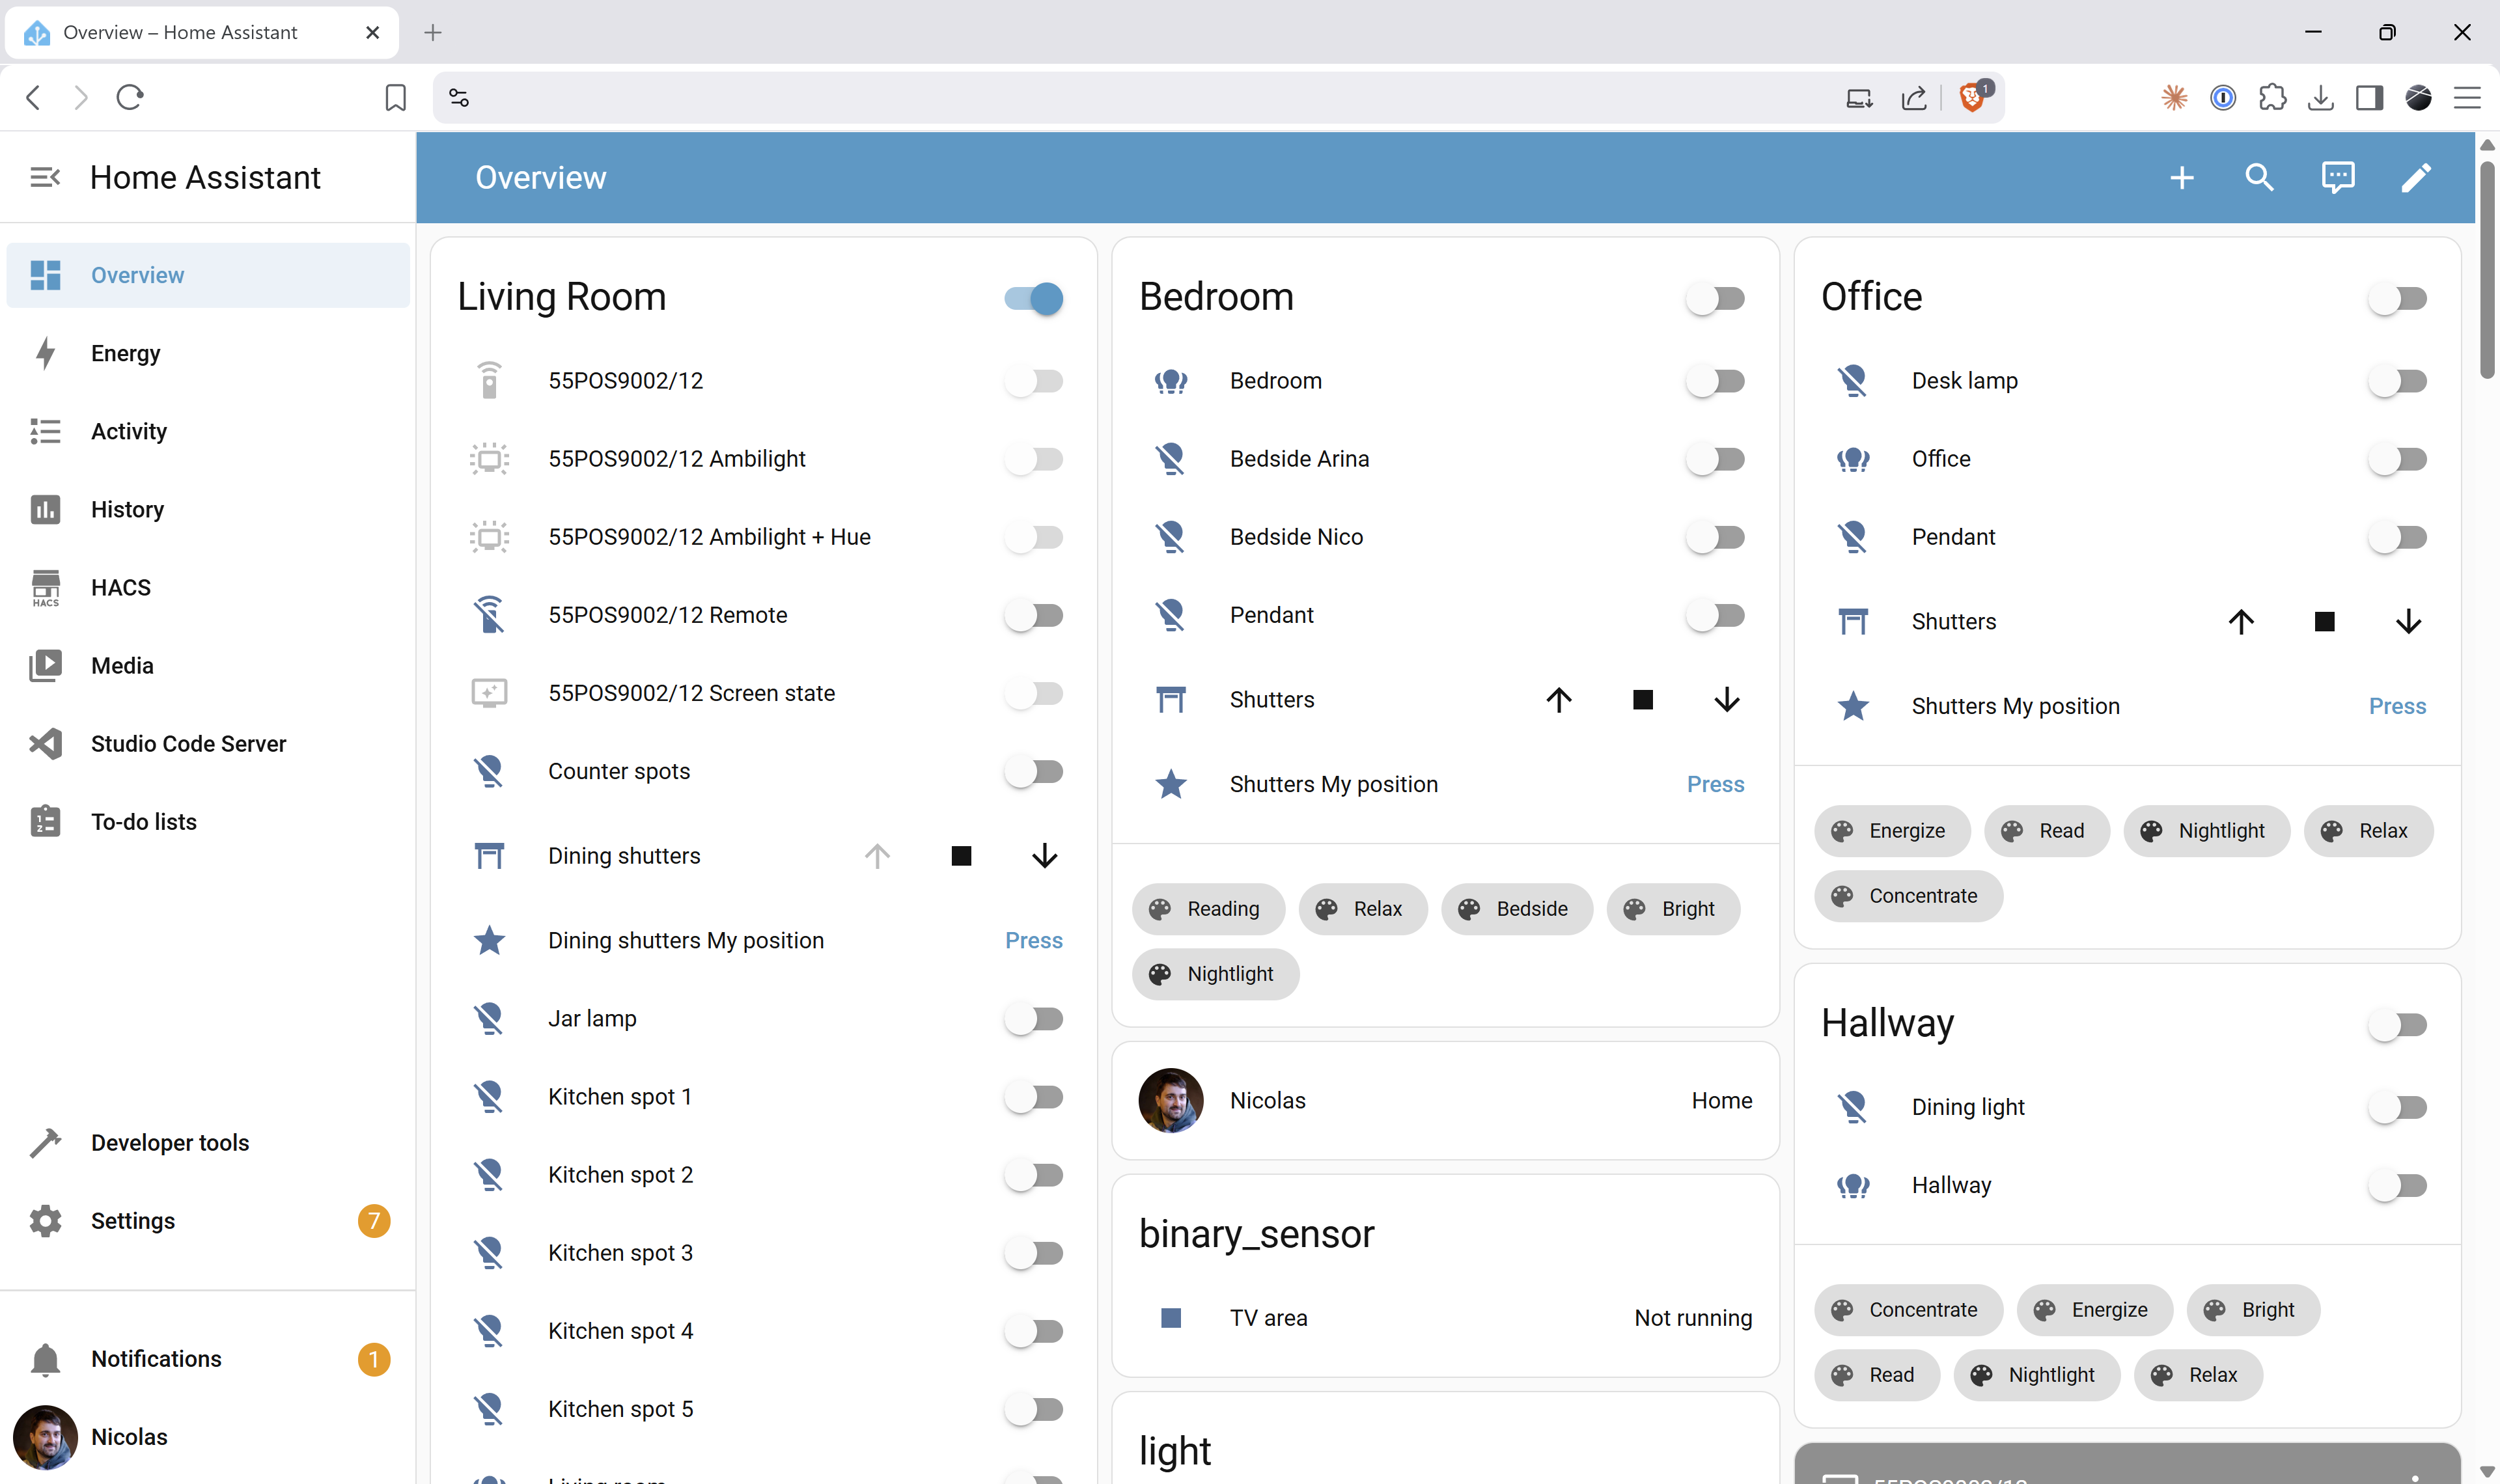Open browser downloads icon
Viewport: 2500px width, 1484px height.
2321,97
